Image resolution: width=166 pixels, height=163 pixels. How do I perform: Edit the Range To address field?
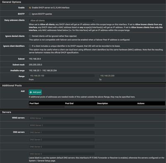point(132,76)
